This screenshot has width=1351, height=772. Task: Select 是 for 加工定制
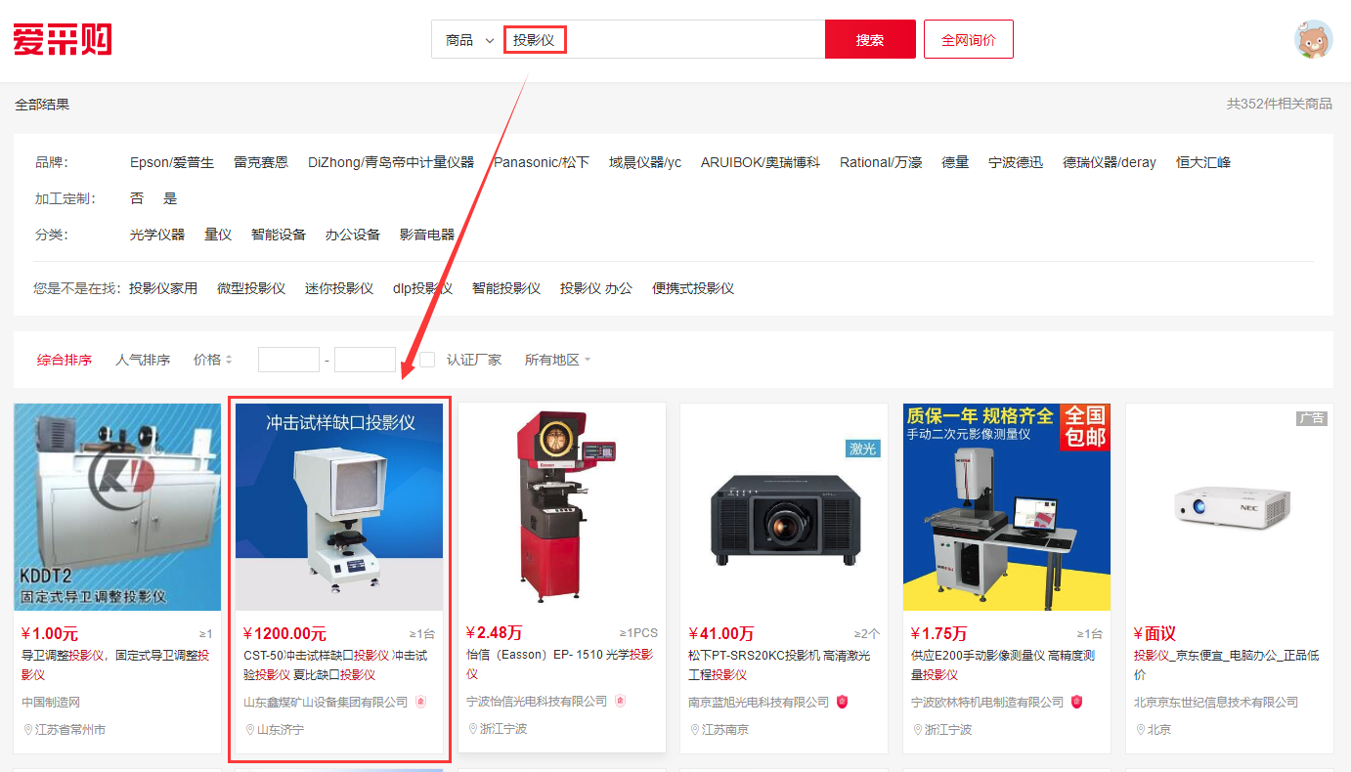tap(170, 198)
